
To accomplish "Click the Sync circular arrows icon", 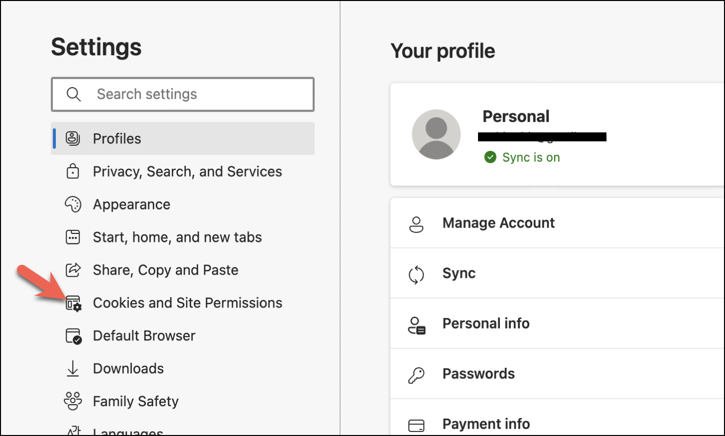I will click(x=416, y=274).
